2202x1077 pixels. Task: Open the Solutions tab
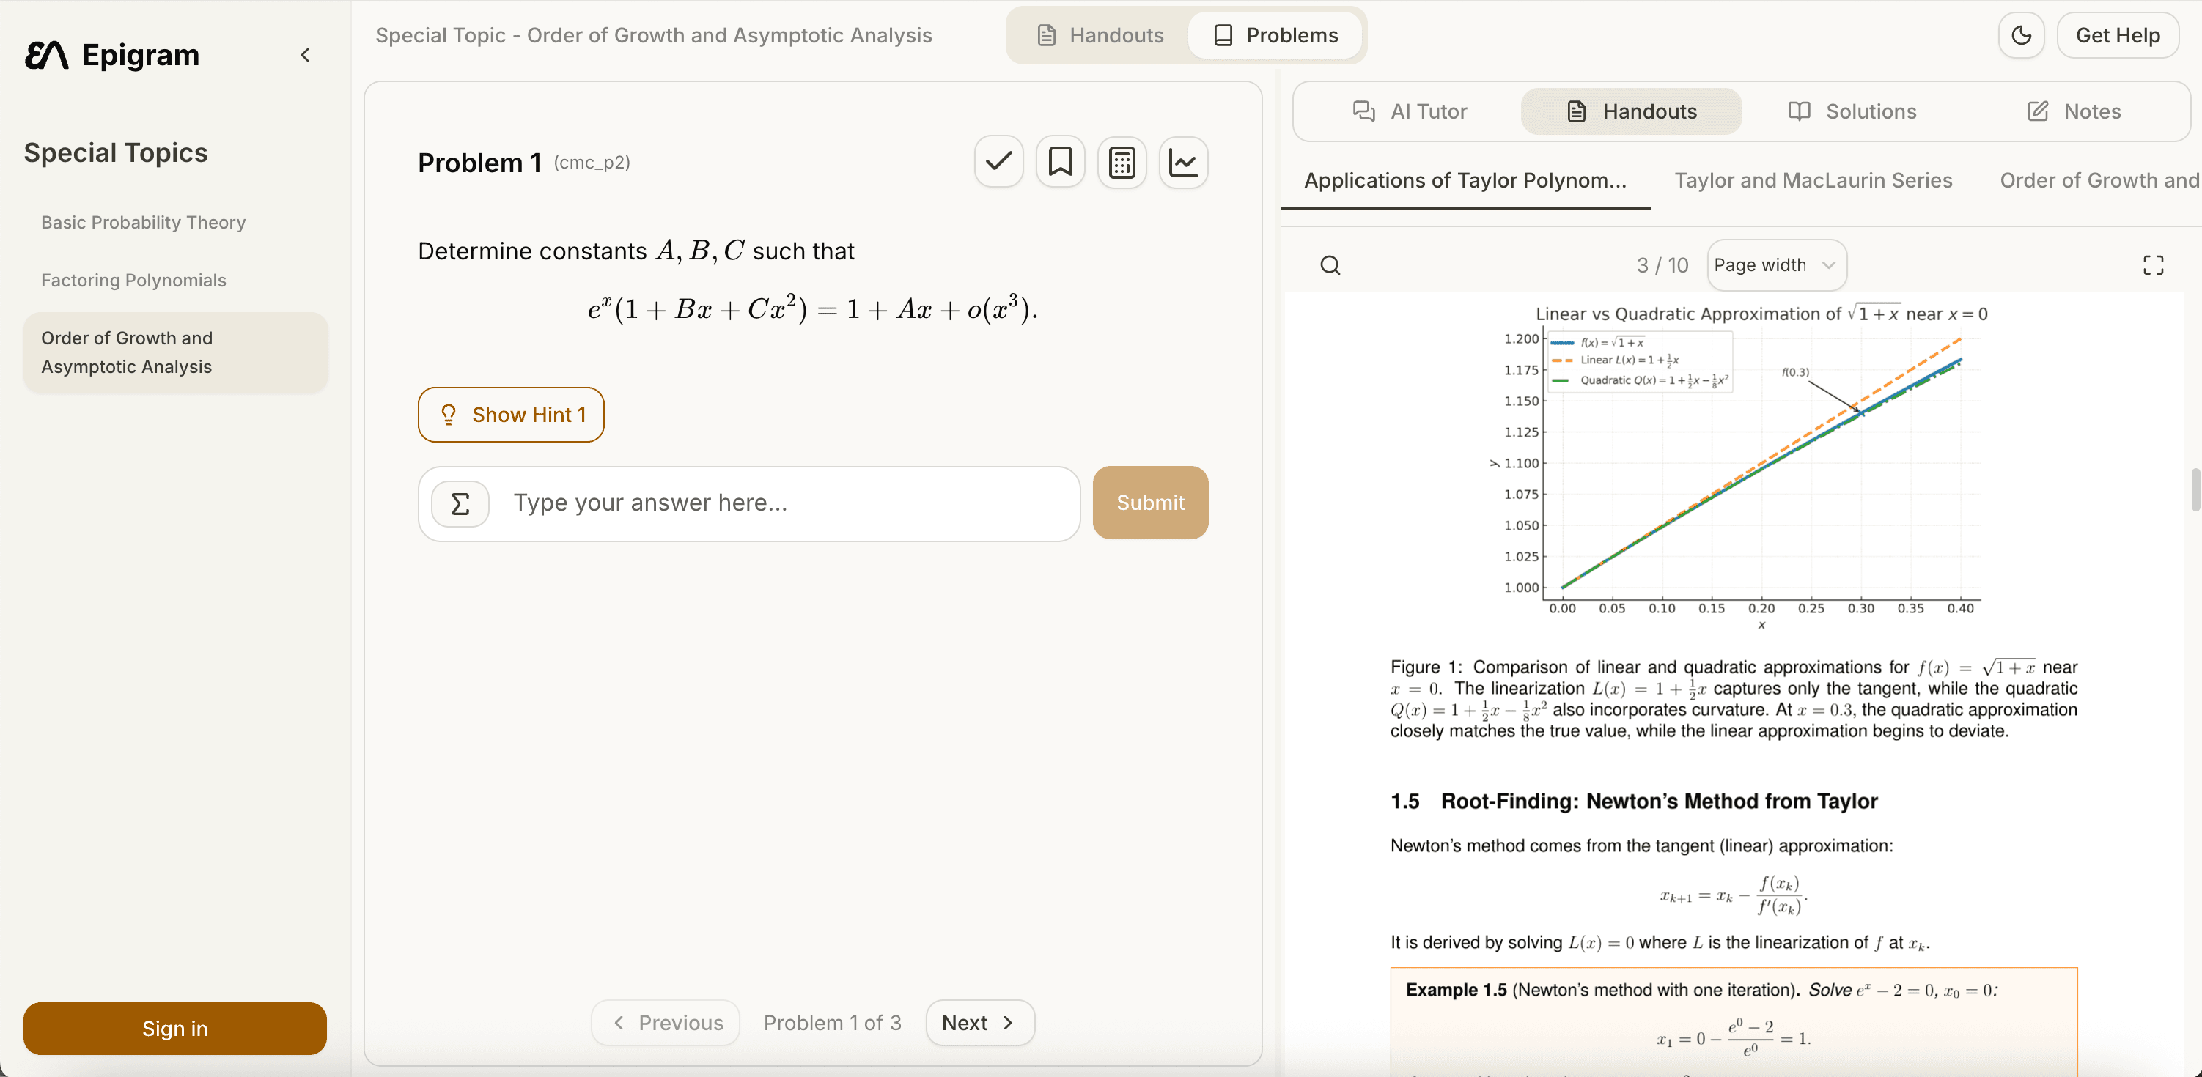[x=1852, y=111]
